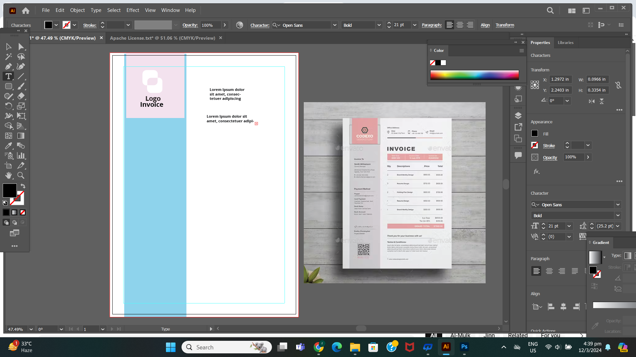Swap fill and stroke colors
The width and height of the screenshot is (636, 357).
click(x=23, y=186)
